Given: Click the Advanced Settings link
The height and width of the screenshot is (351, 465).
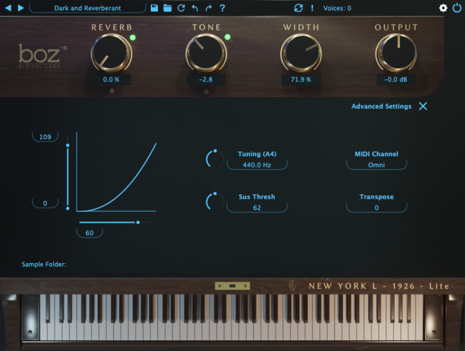Looking at the screenshot, I should 381,106.
